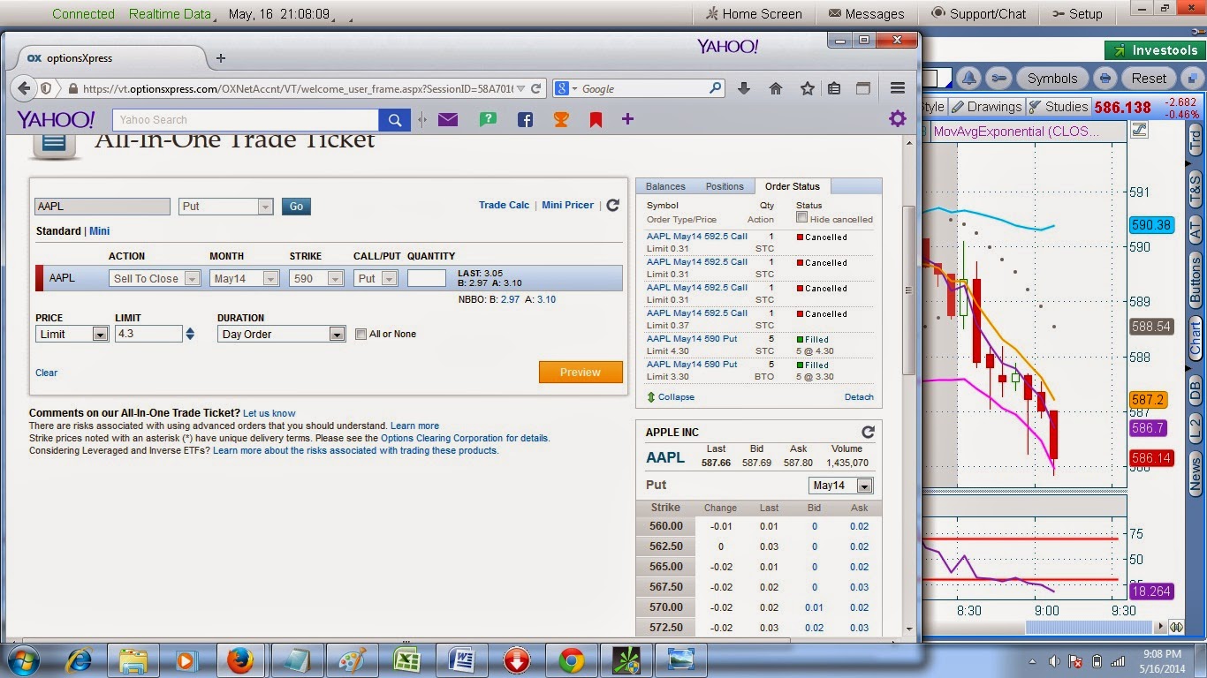Open Trade Calc link

click(504, 205)
